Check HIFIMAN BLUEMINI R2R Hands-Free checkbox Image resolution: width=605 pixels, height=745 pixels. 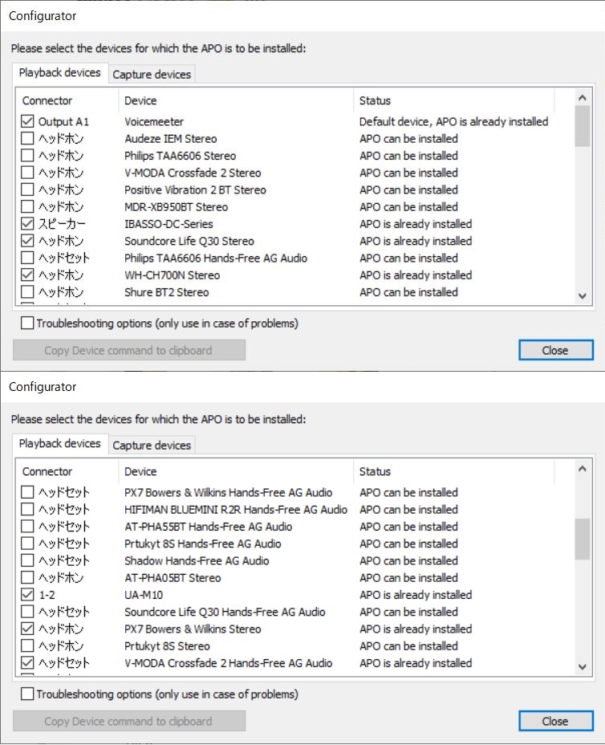(27, 510)
